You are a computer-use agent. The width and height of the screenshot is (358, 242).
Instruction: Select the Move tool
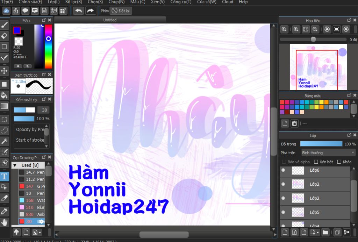pos(4,71)
